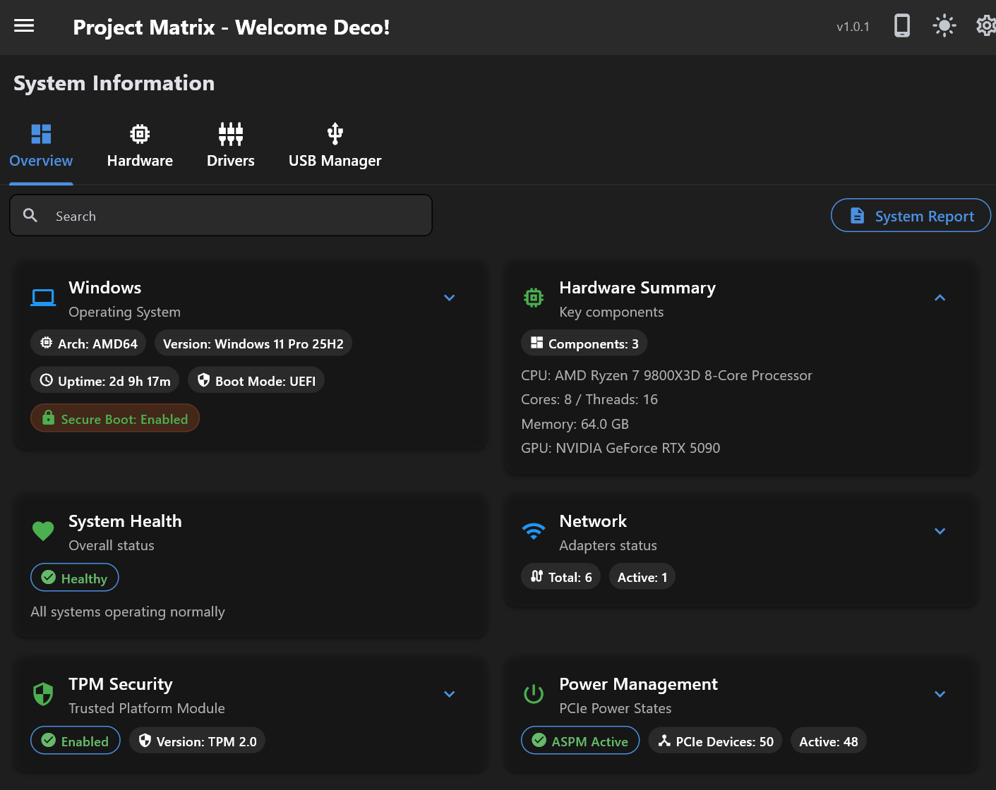Click the Boot Mode shield icon

point(204,380)
